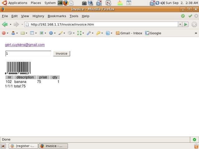Click the Cookies person icon in developer toolbar

(13, 33)
